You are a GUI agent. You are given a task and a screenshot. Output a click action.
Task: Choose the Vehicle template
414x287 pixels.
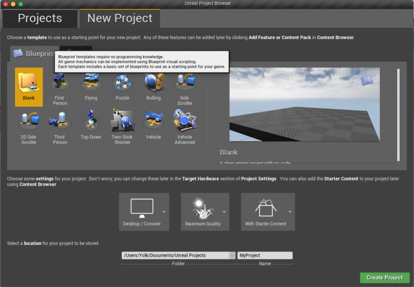154,125
